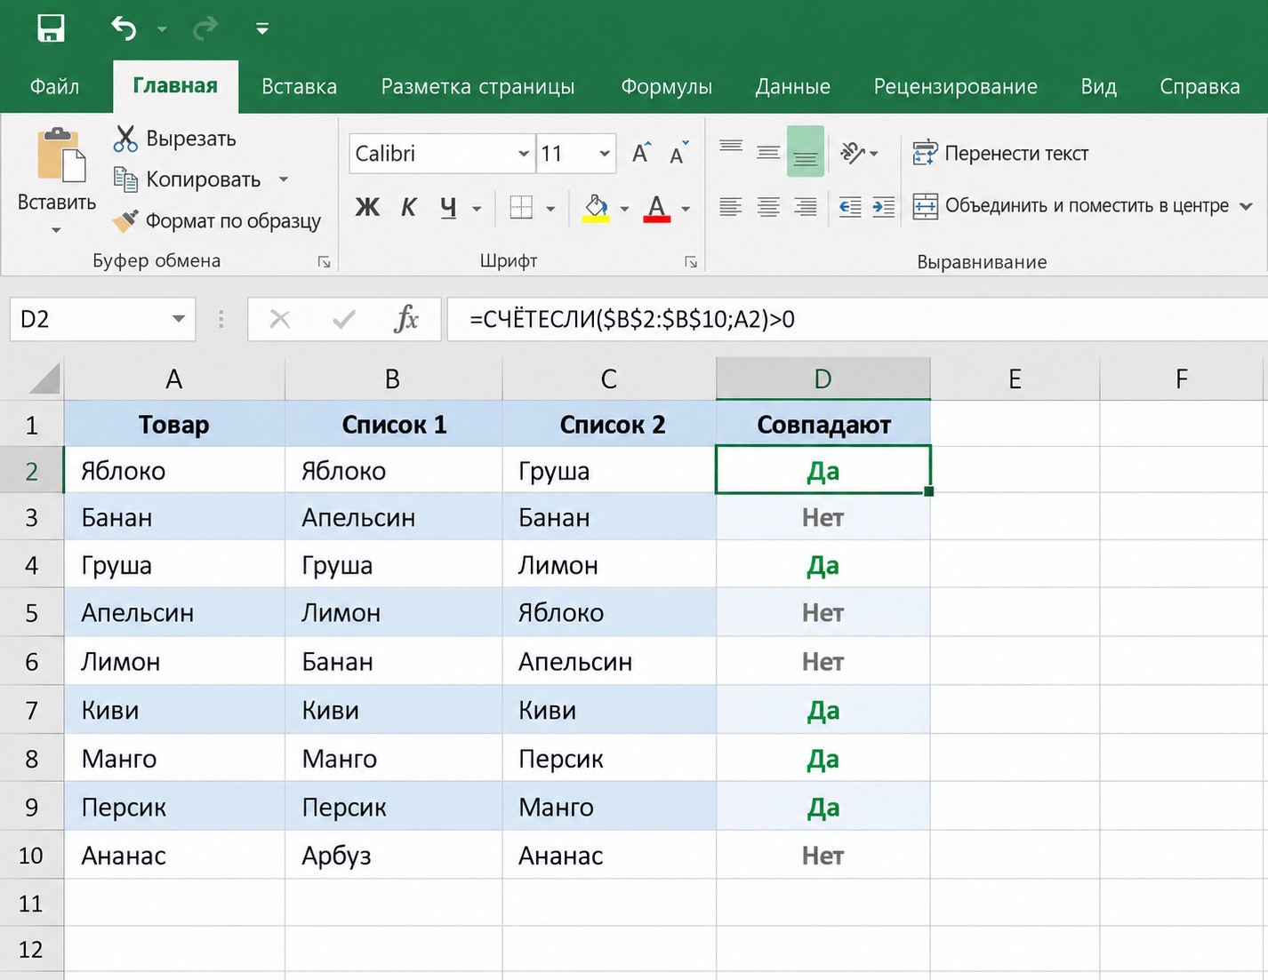This screenshot has width=1268, height=980.
Task: Click the Align Left icon
Action: (731, 208)
